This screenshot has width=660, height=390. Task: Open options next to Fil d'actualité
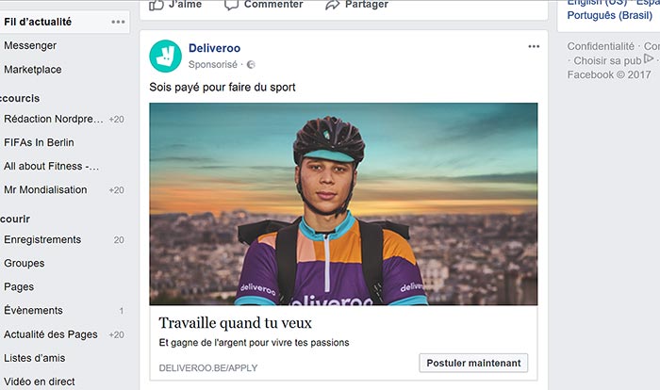point(118,21)
